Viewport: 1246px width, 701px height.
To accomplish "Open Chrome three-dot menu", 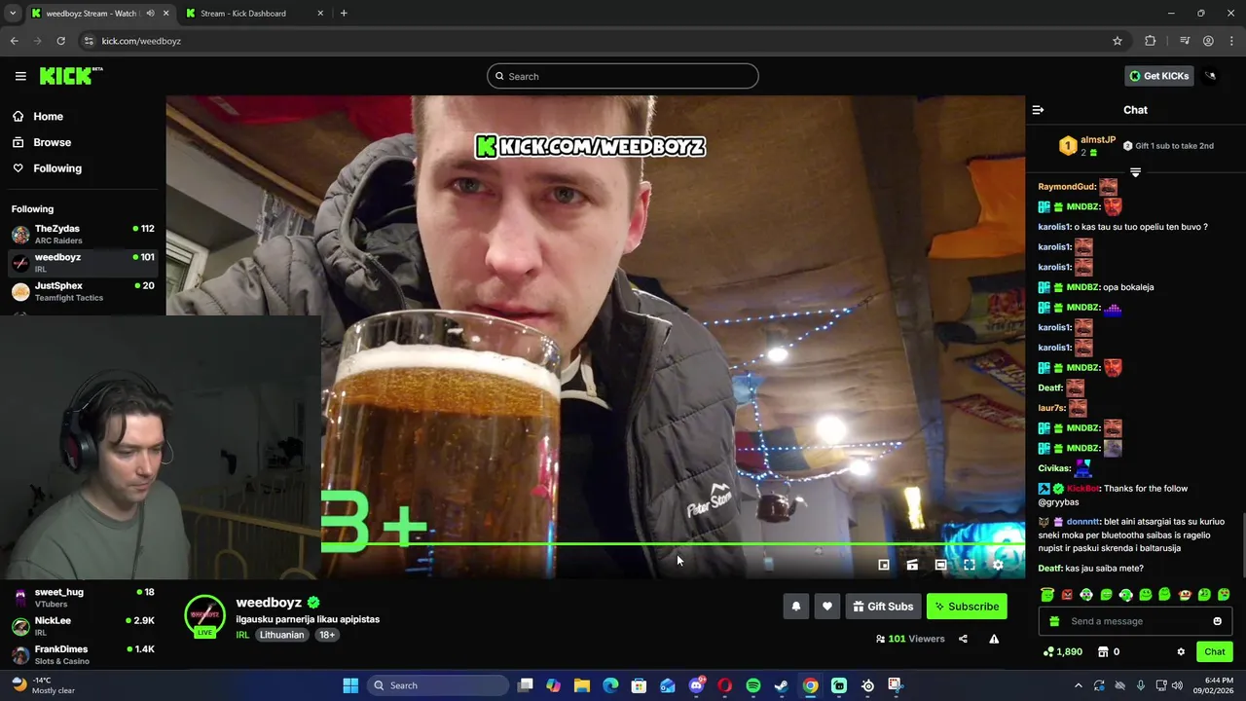I will 1232,41.
